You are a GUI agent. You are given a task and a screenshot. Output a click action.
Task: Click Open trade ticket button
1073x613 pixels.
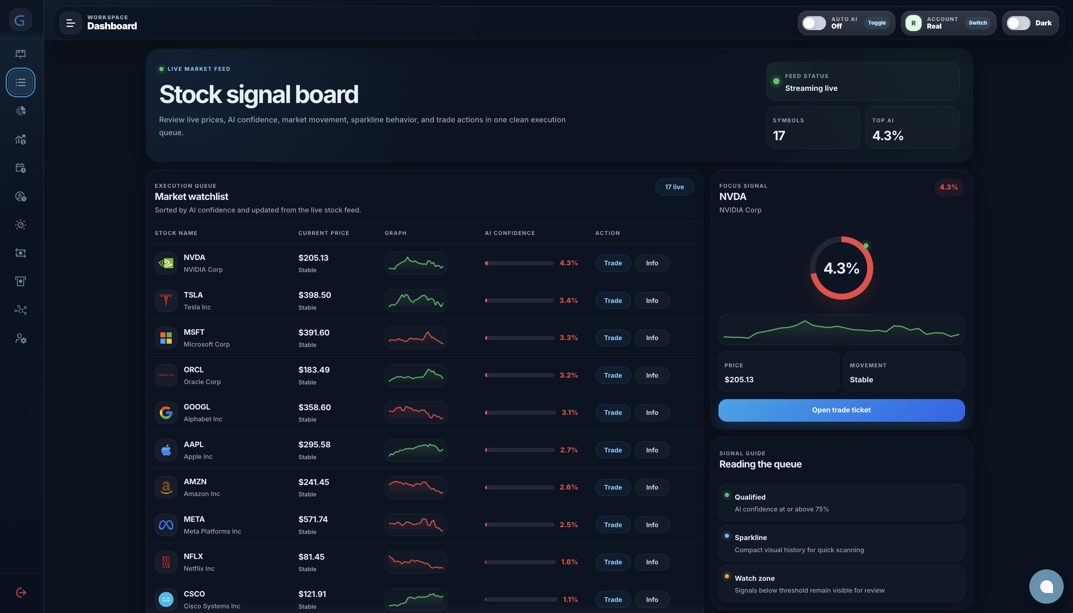(x=841, y=410)
